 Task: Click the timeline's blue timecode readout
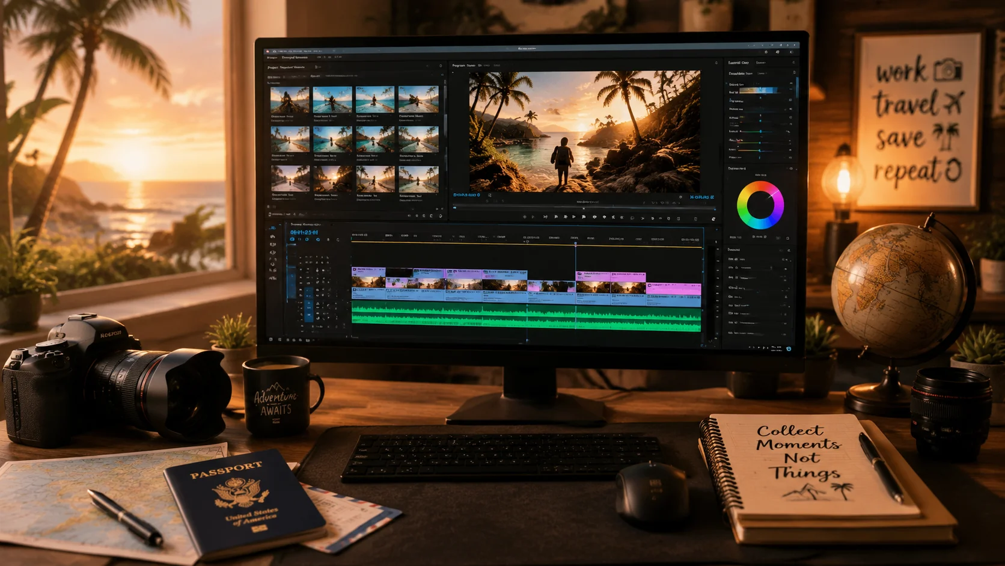[x=304, y=232]
